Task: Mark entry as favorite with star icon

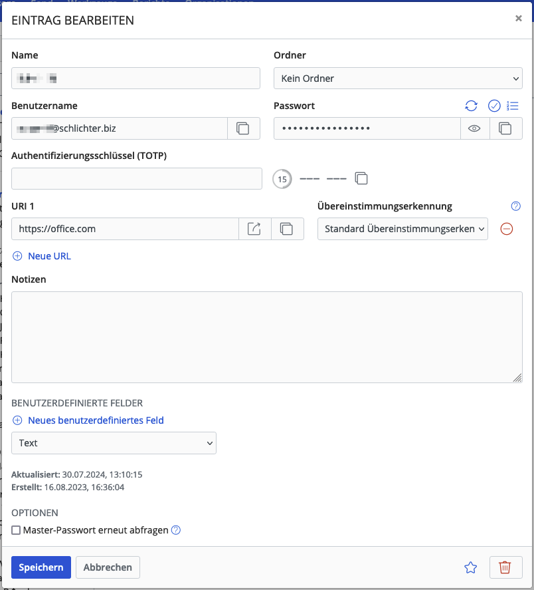Action: tap(470, 567)
